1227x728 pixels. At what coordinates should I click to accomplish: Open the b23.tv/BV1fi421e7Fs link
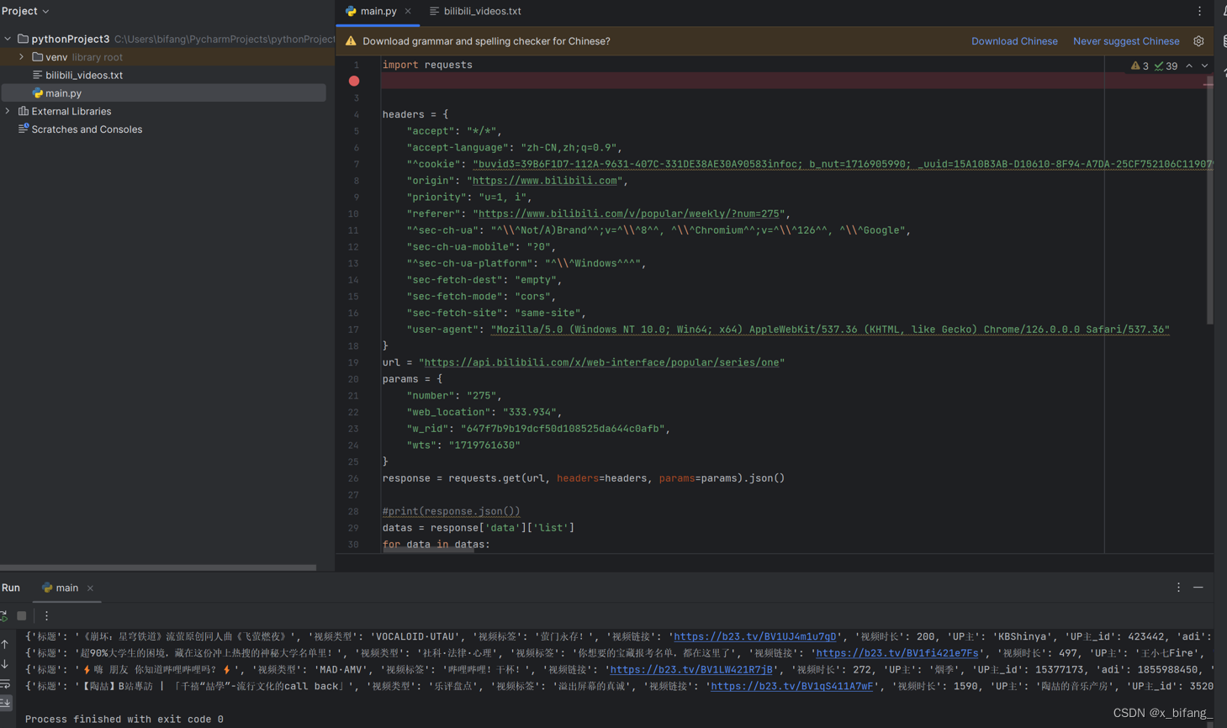click(897, 653)
